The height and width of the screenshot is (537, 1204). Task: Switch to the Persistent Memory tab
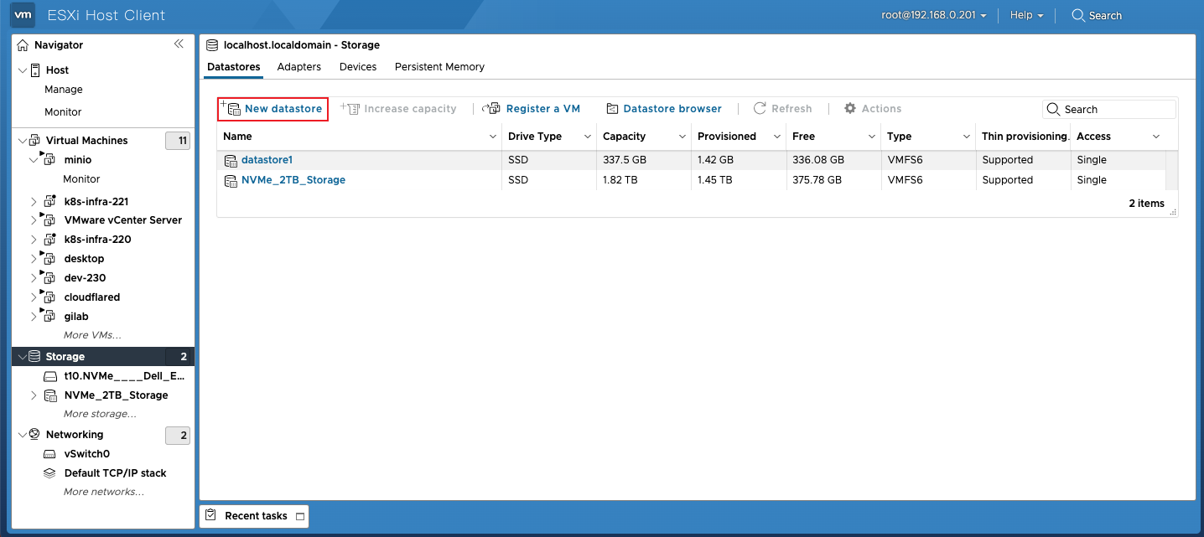(x=439, y=67)
